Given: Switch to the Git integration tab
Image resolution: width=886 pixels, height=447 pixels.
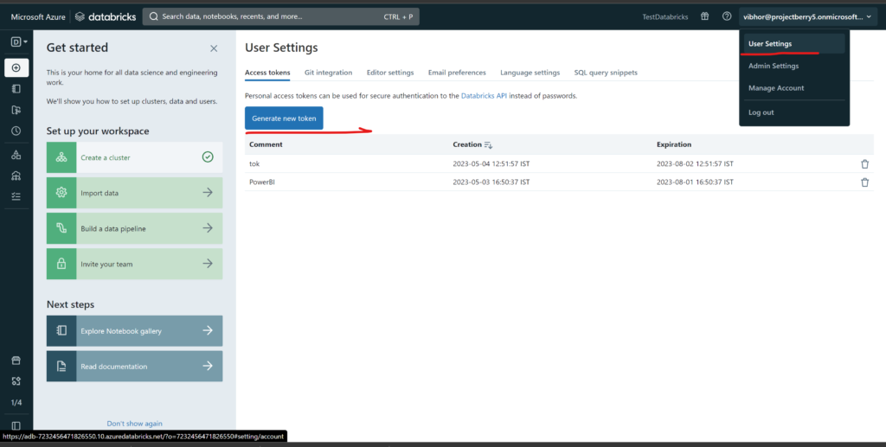Looking at the screenshot, I should (x=328, y=73).
